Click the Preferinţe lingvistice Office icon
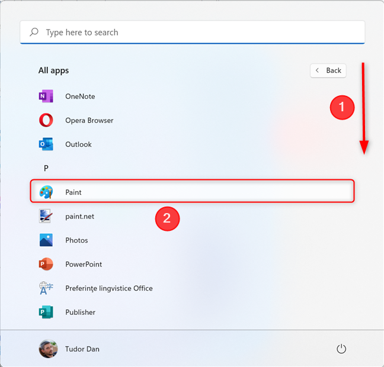 click(46, 288)
